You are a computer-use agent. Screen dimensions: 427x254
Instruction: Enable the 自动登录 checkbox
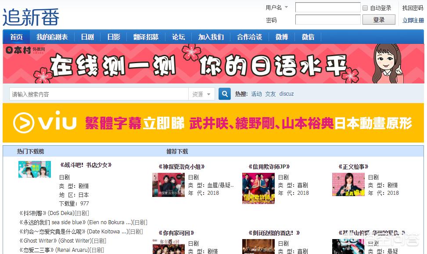tap(365, 8)
